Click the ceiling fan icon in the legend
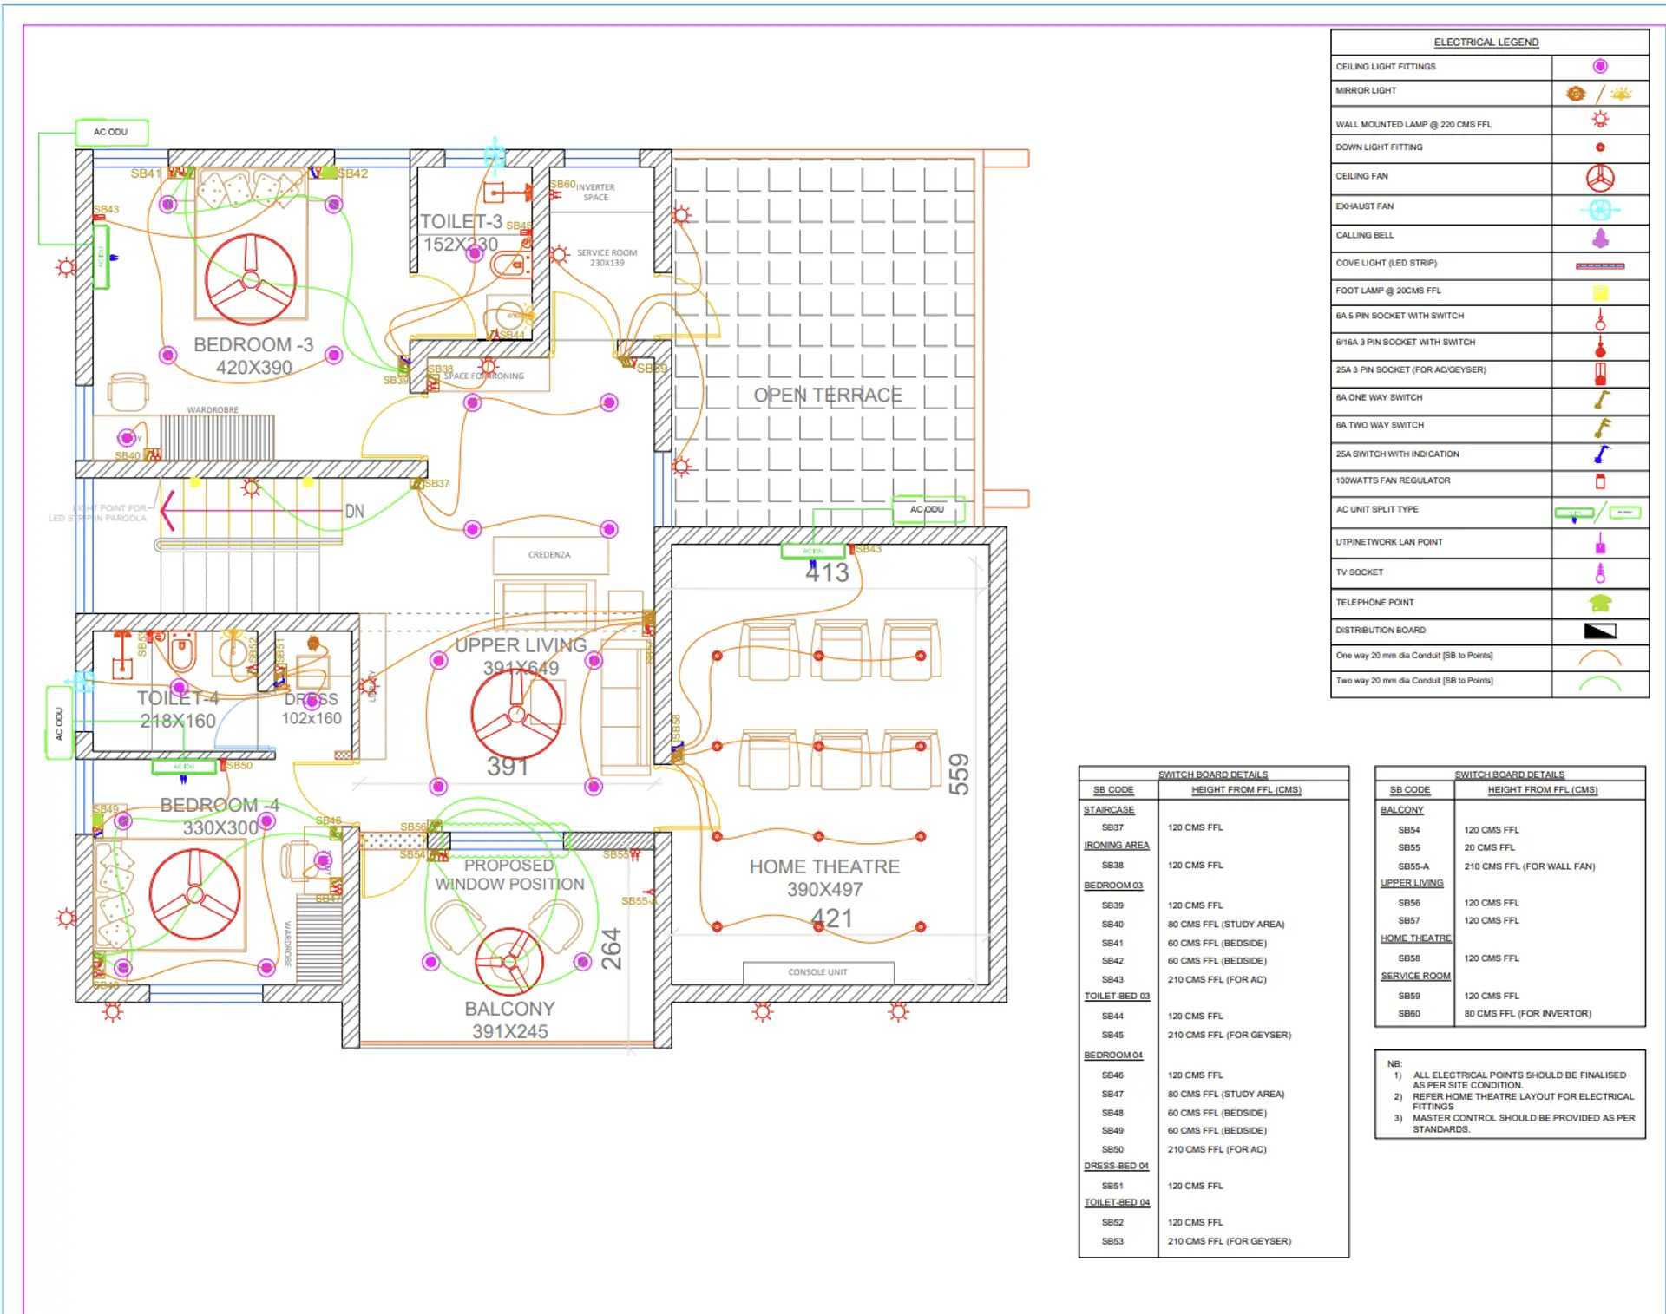Screen dimensions: 1666x1314 pyautogui.click(x=1599, y=177)
